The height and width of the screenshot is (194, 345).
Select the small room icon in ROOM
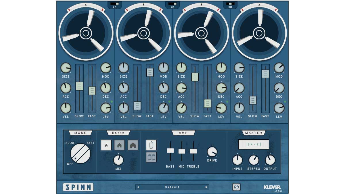coord(106,145)
